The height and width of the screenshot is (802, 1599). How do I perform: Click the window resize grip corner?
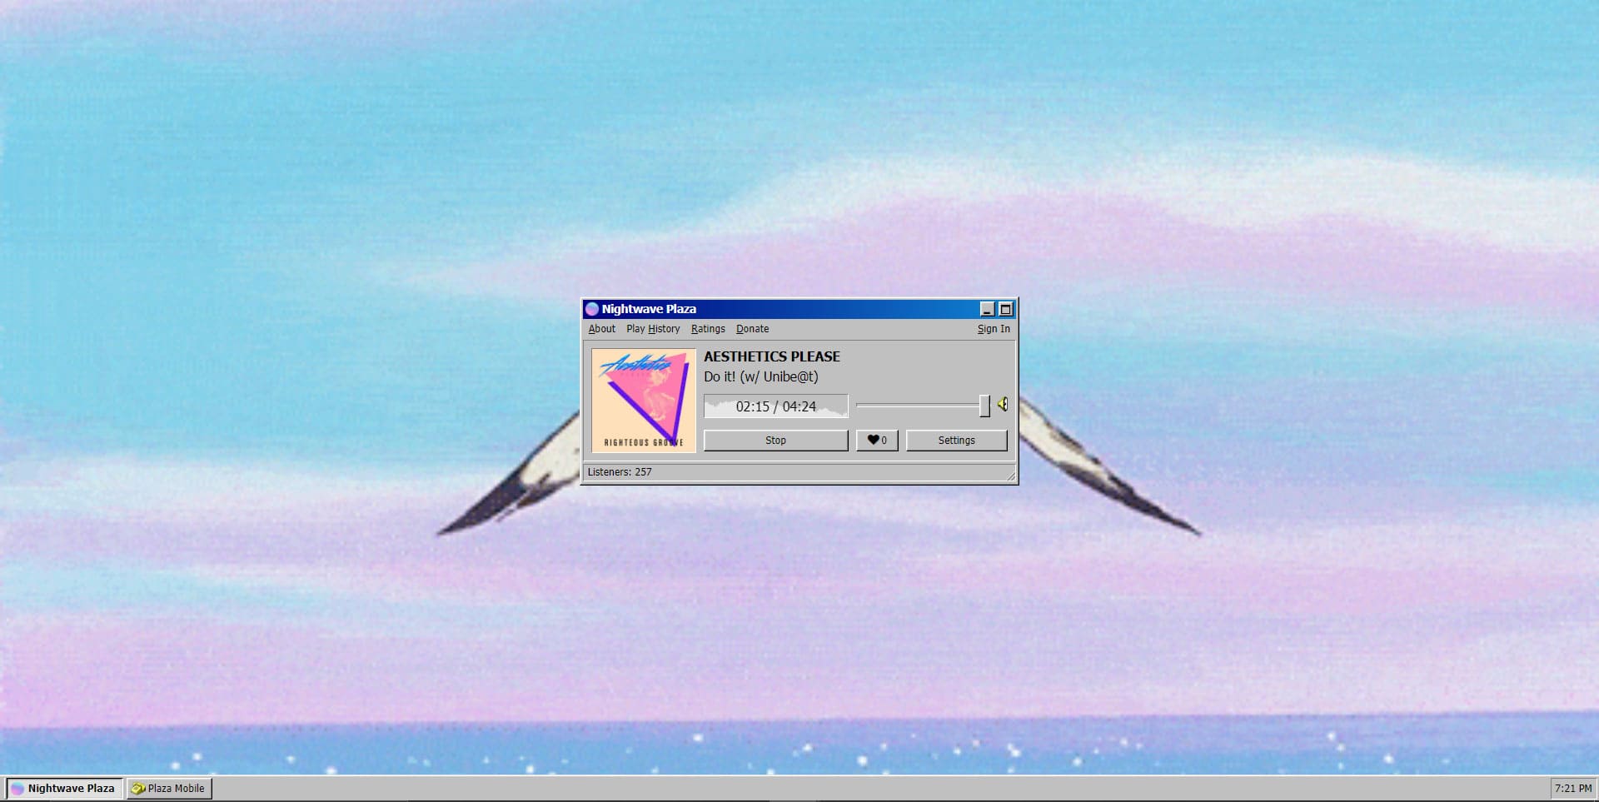(1011, 476)
